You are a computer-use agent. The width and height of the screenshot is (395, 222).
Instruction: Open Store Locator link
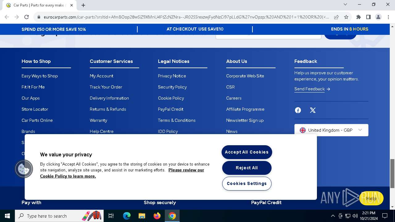pos(35,109)
